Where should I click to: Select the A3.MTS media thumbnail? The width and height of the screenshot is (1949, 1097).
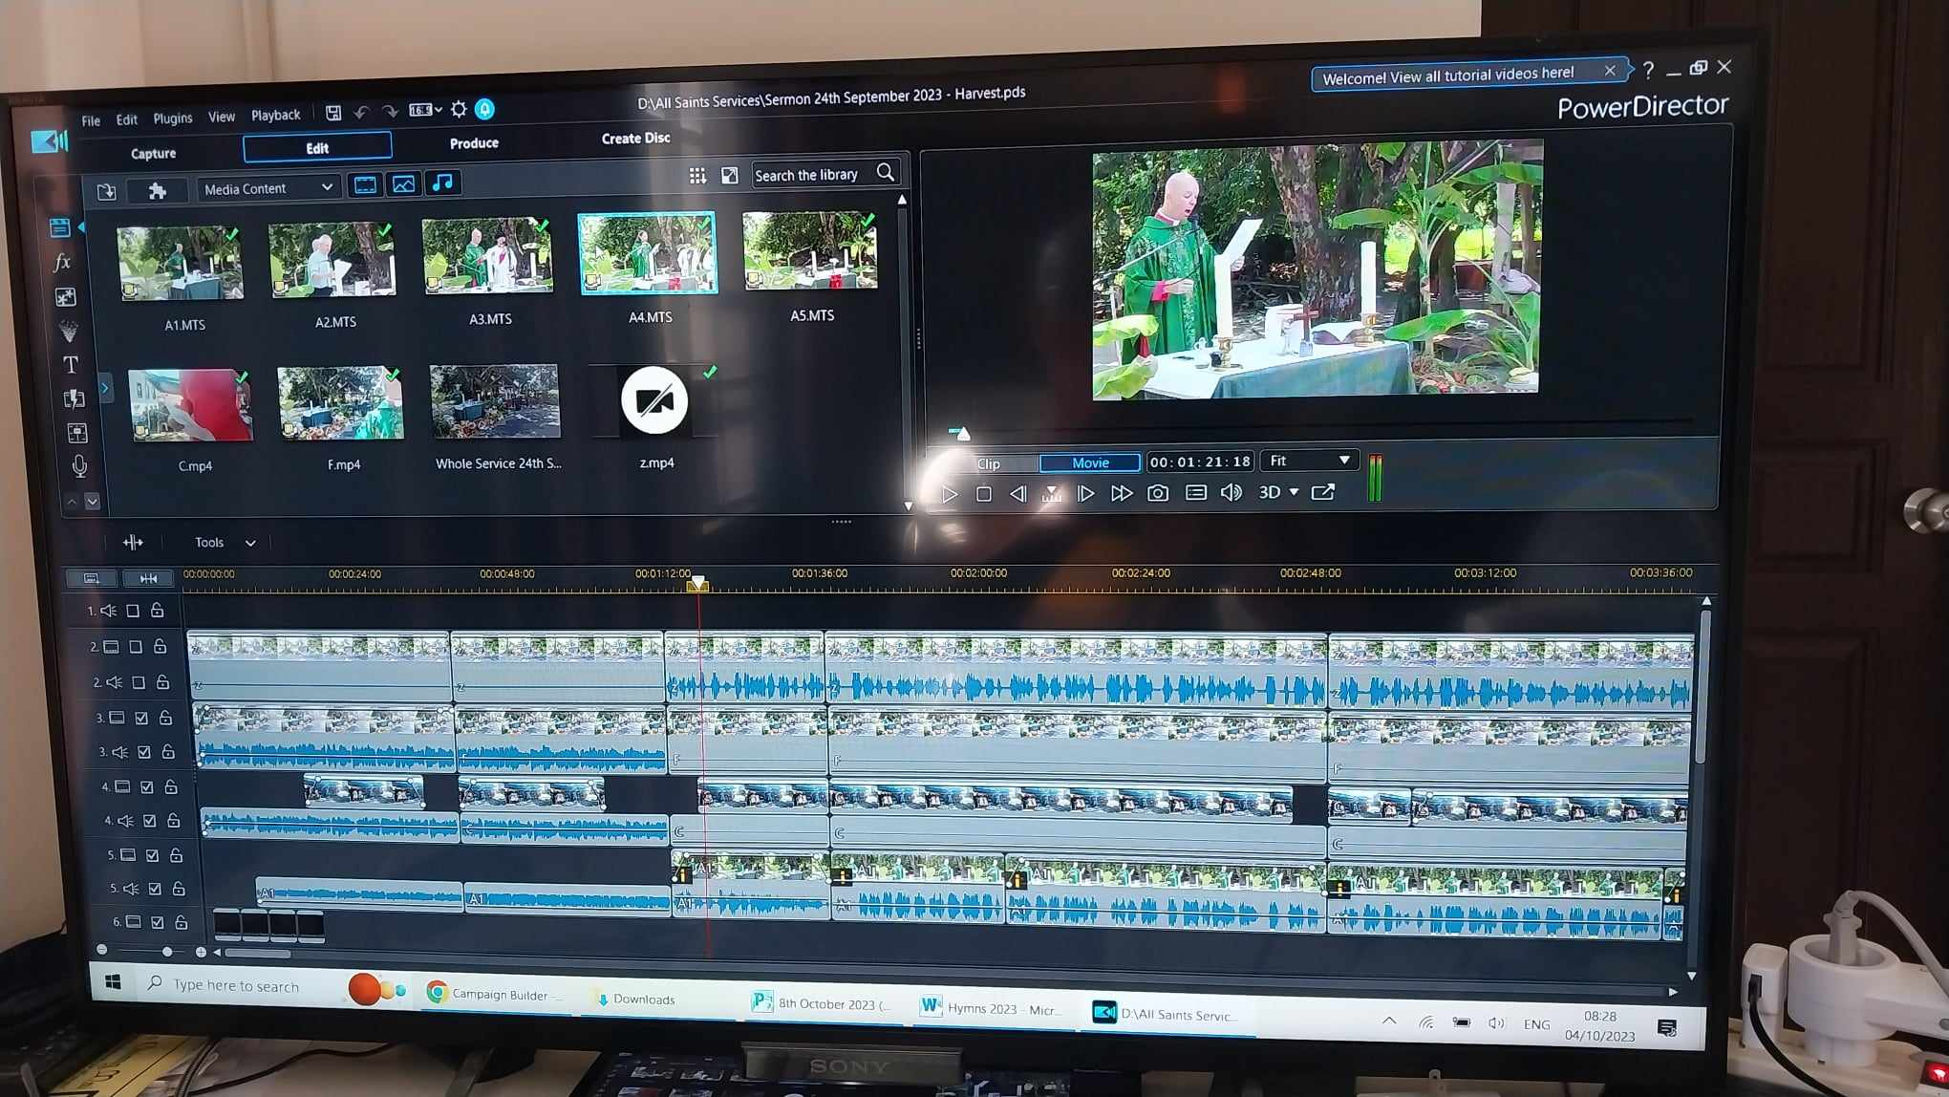coord(487,256)
